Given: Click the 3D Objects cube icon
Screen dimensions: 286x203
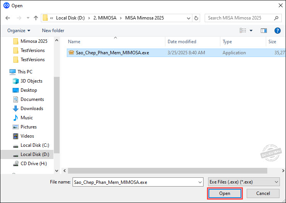Looking at the screenshot, I should point(16,81).
